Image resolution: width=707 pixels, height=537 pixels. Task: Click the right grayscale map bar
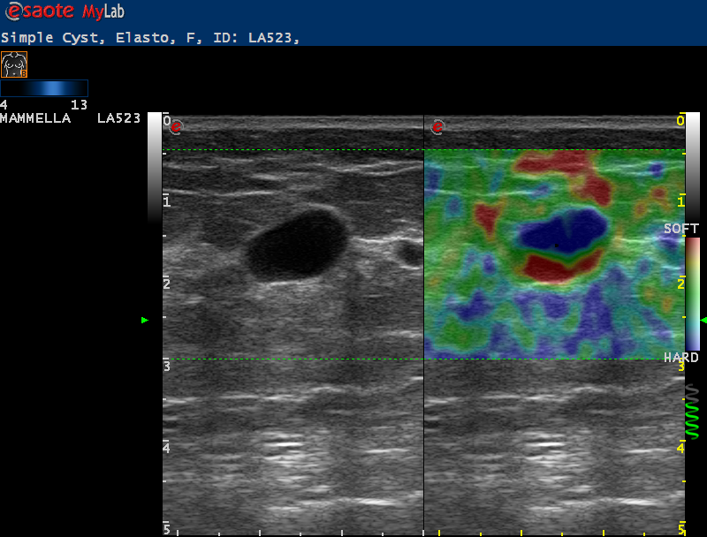[693, 168]
